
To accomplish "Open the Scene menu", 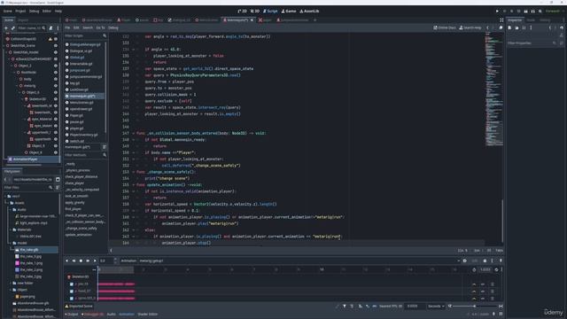I will click(8, 12).
